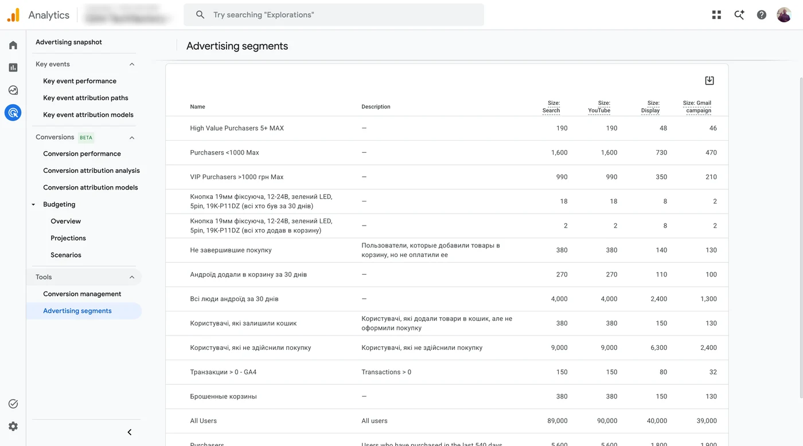Open Key event performance report
Screen dimensions: 803x446
point(80,81)
